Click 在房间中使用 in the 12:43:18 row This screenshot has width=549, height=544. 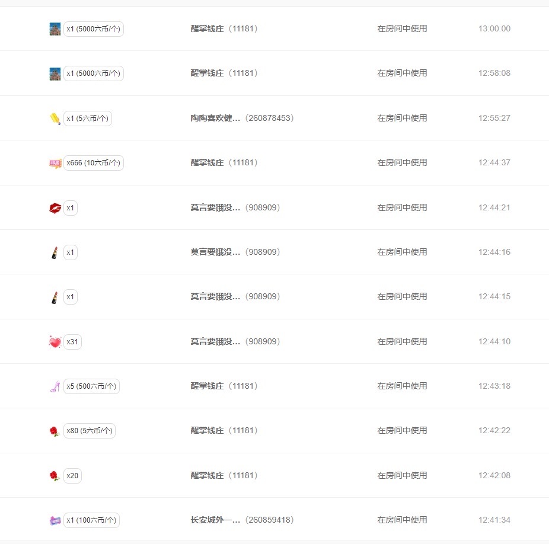pyautogui.click(x=402, y=386)
